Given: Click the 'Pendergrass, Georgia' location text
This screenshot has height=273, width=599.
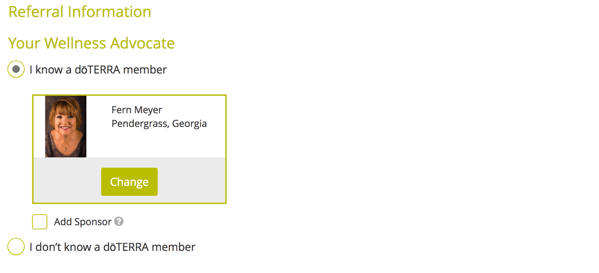Looking at the screenshot, I should pos(159,124).
